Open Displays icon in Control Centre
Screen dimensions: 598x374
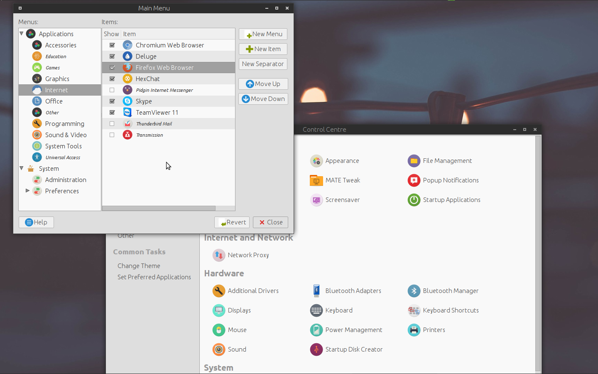(x=219, y=310)
